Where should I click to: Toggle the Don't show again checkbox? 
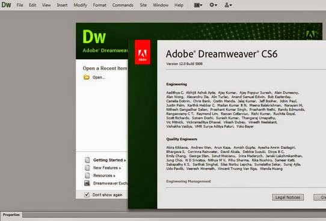pyautogui.click(x=87, y=195)
